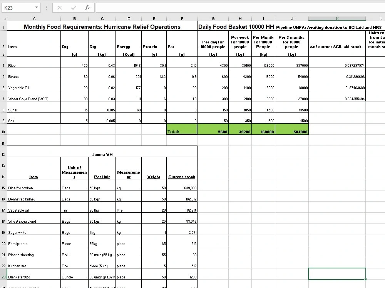Select column A header
The image size is (385, 288).
[34, 18]
